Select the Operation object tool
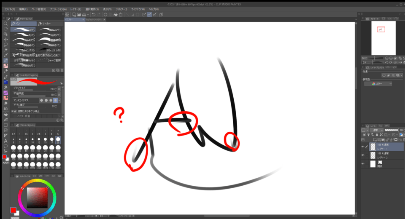Viewport: 405px width, 219px height. tap(5, 34)
